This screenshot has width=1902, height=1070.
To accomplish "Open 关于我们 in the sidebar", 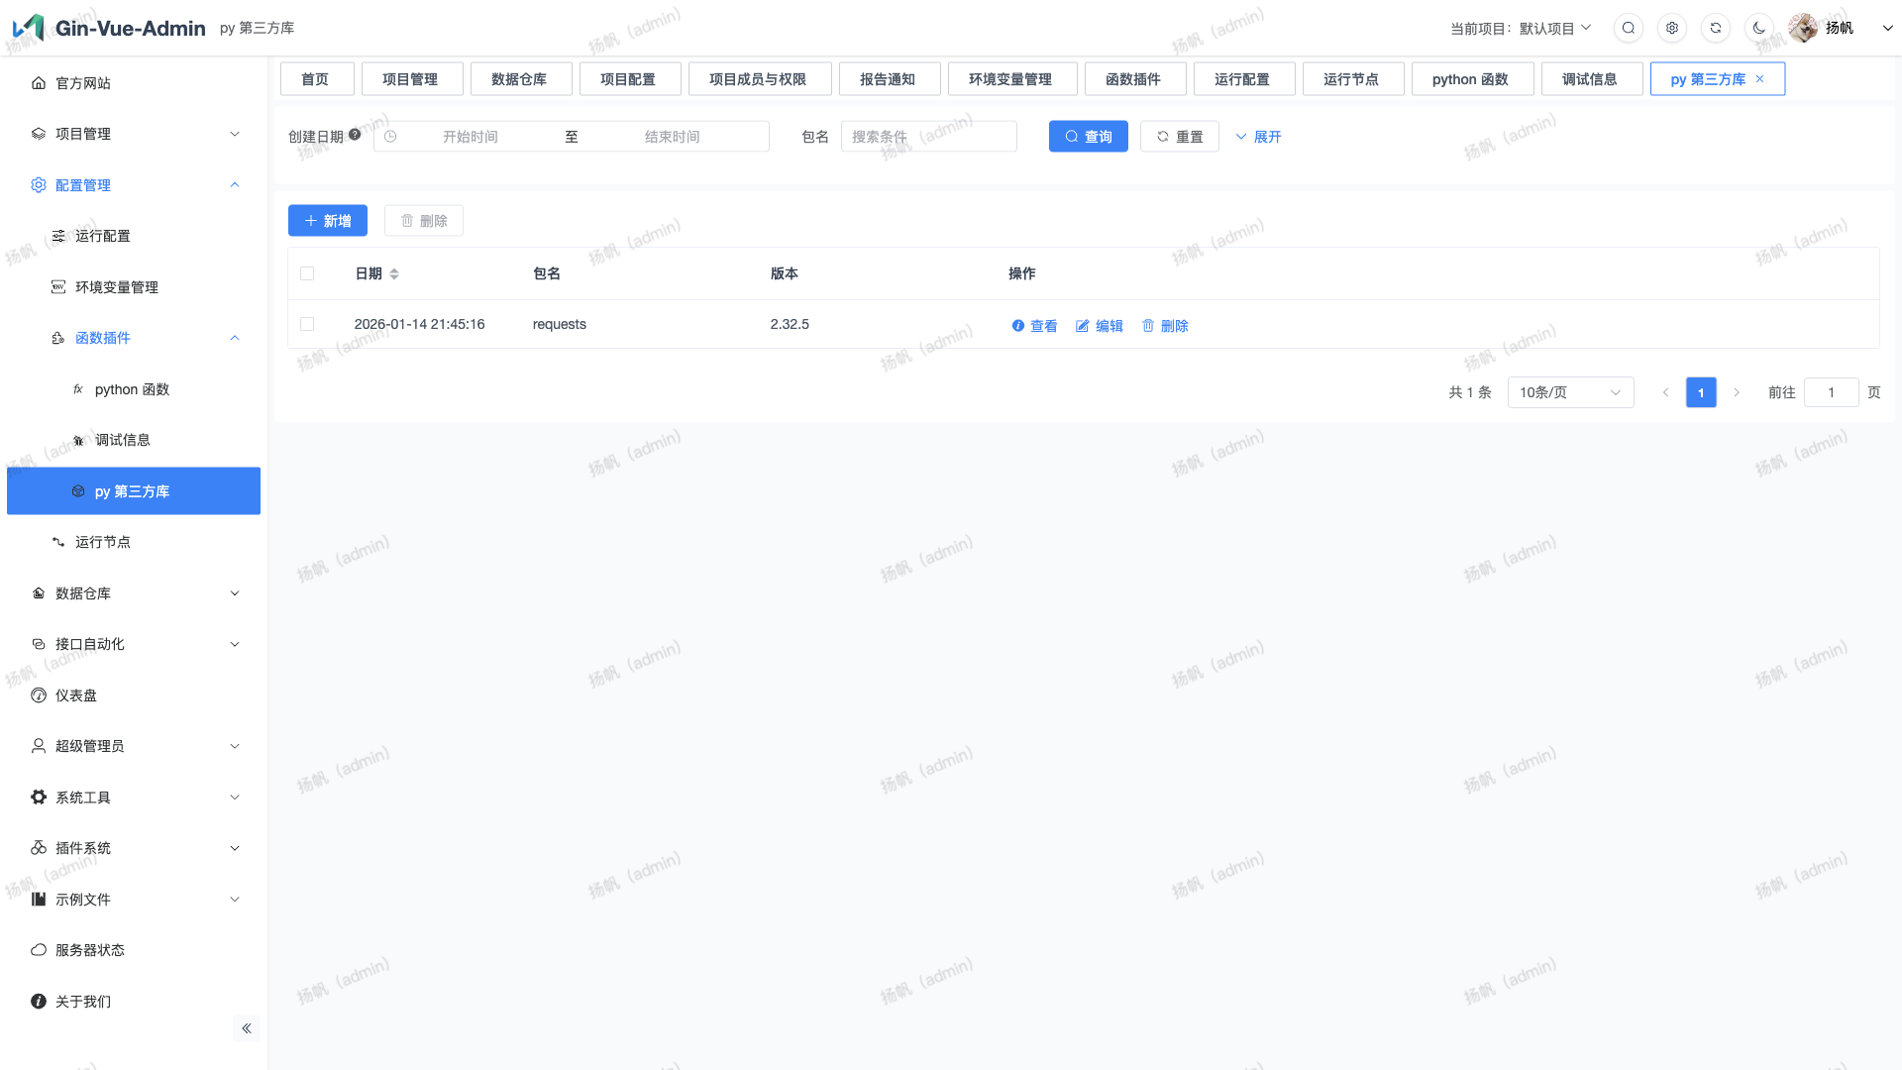I will tap(134, 1002).
